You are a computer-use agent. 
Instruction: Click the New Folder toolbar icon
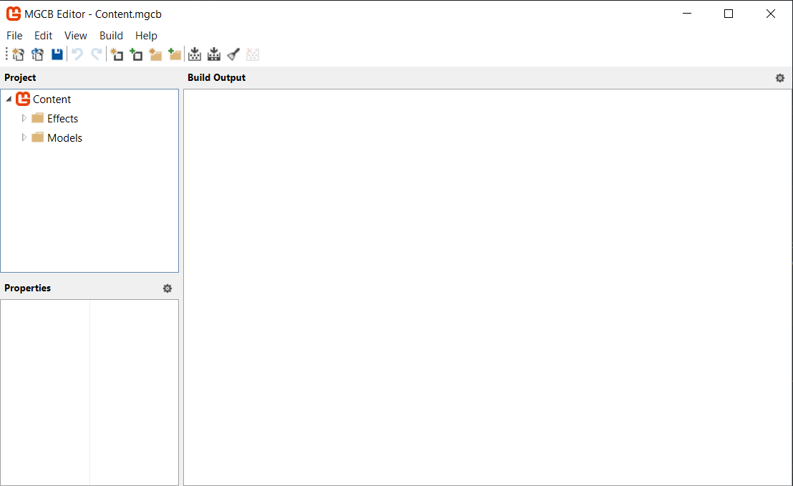155,54
